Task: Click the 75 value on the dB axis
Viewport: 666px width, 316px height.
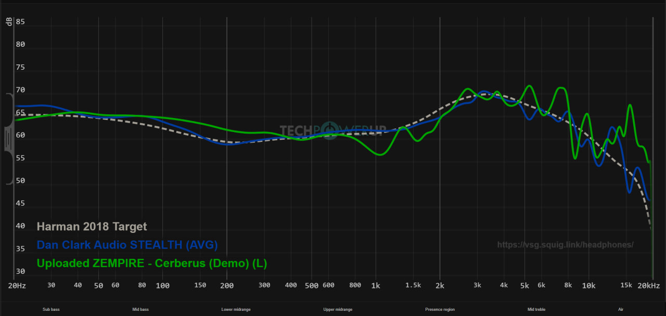Action: (20, 68)
